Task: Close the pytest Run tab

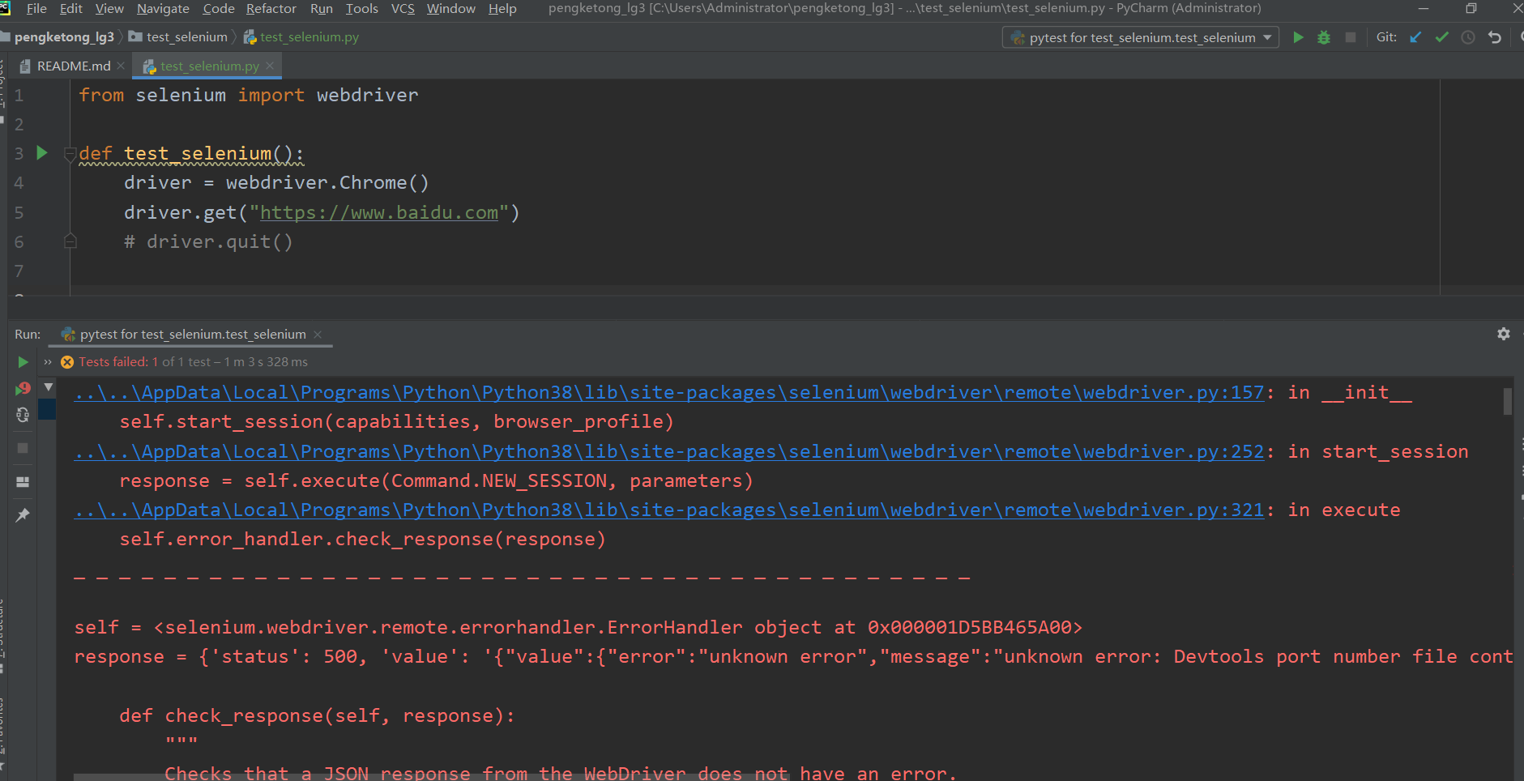Action: coord(318,335)
